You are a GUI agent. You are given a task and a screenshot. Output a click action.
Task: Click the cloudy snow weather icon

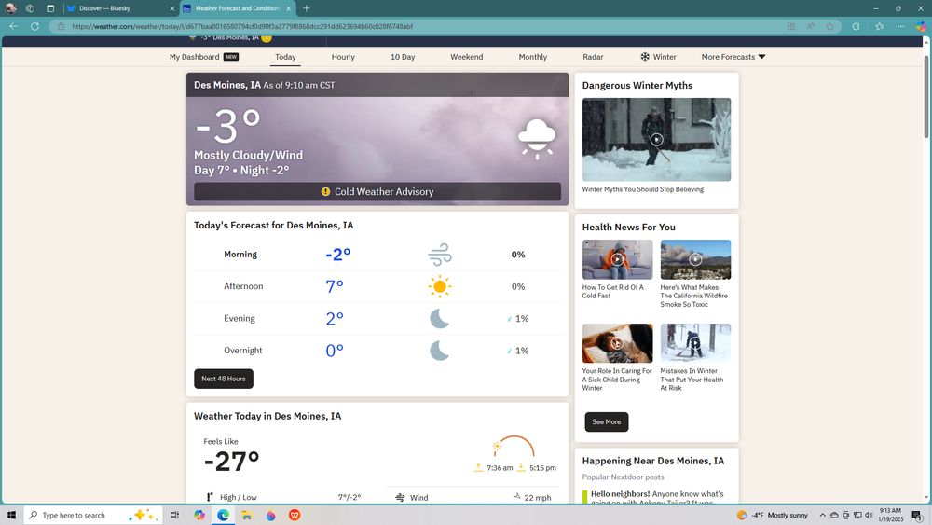point(537,139)
